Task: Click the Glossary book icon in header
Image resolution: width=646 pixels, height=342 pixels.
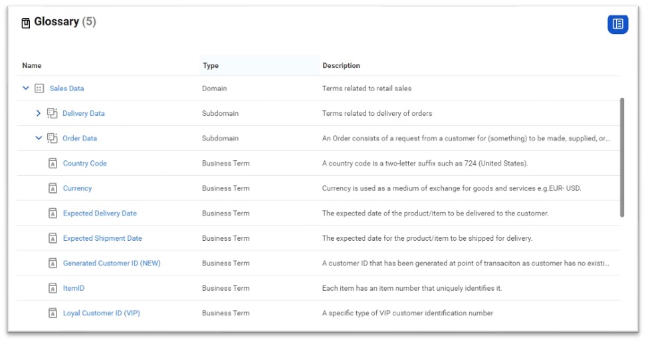Action: coord(26,23)
